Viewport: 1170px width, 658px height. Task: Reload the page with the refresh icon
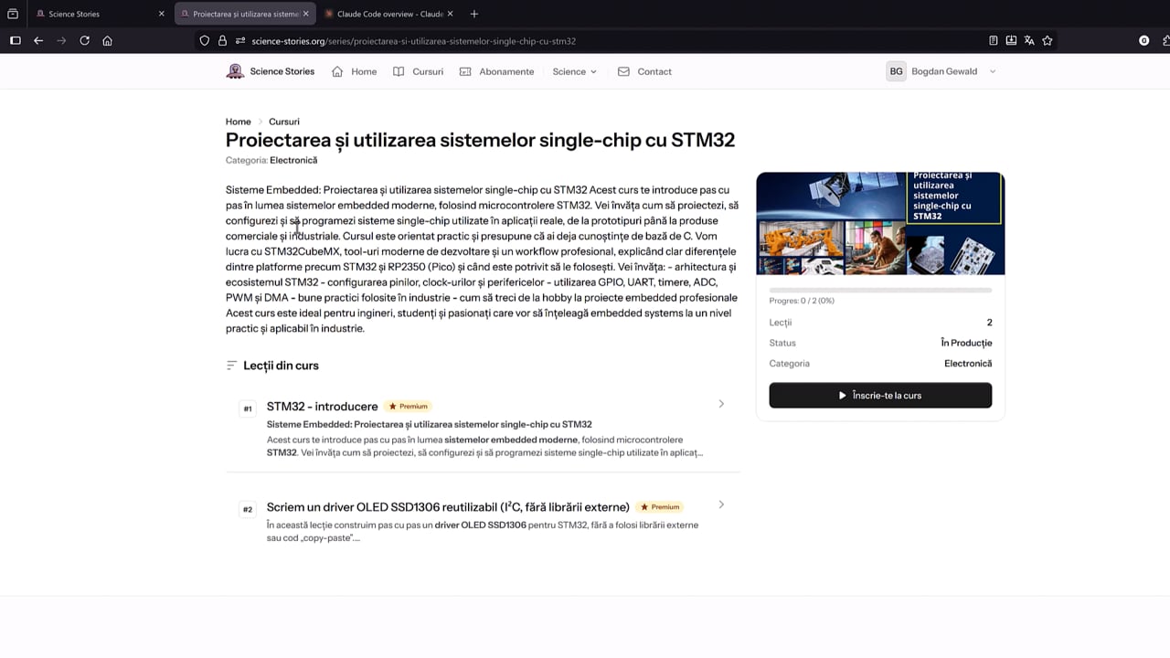(84, 40)
